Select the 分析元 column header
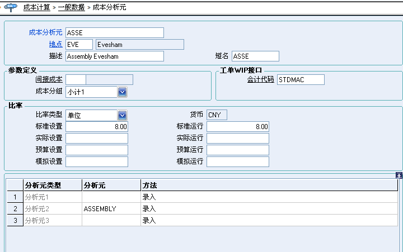403x252 pixels. [x=111, y=185]
